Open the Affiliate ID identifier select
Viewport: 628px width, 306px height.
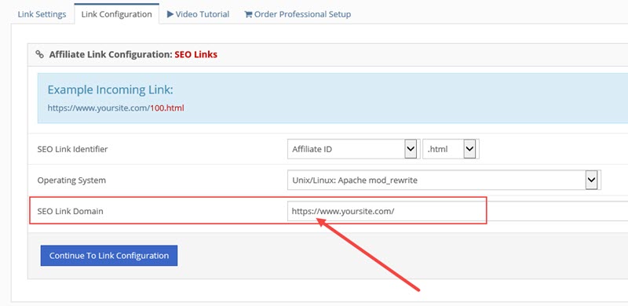coord(354,149)
